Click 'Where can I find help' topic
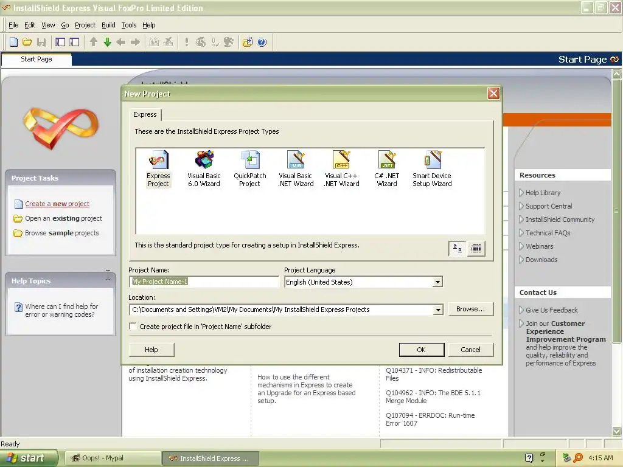 coord(61,311)
